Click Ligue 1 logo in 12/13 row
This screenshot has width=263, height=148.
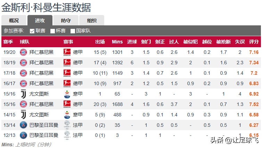67,135
